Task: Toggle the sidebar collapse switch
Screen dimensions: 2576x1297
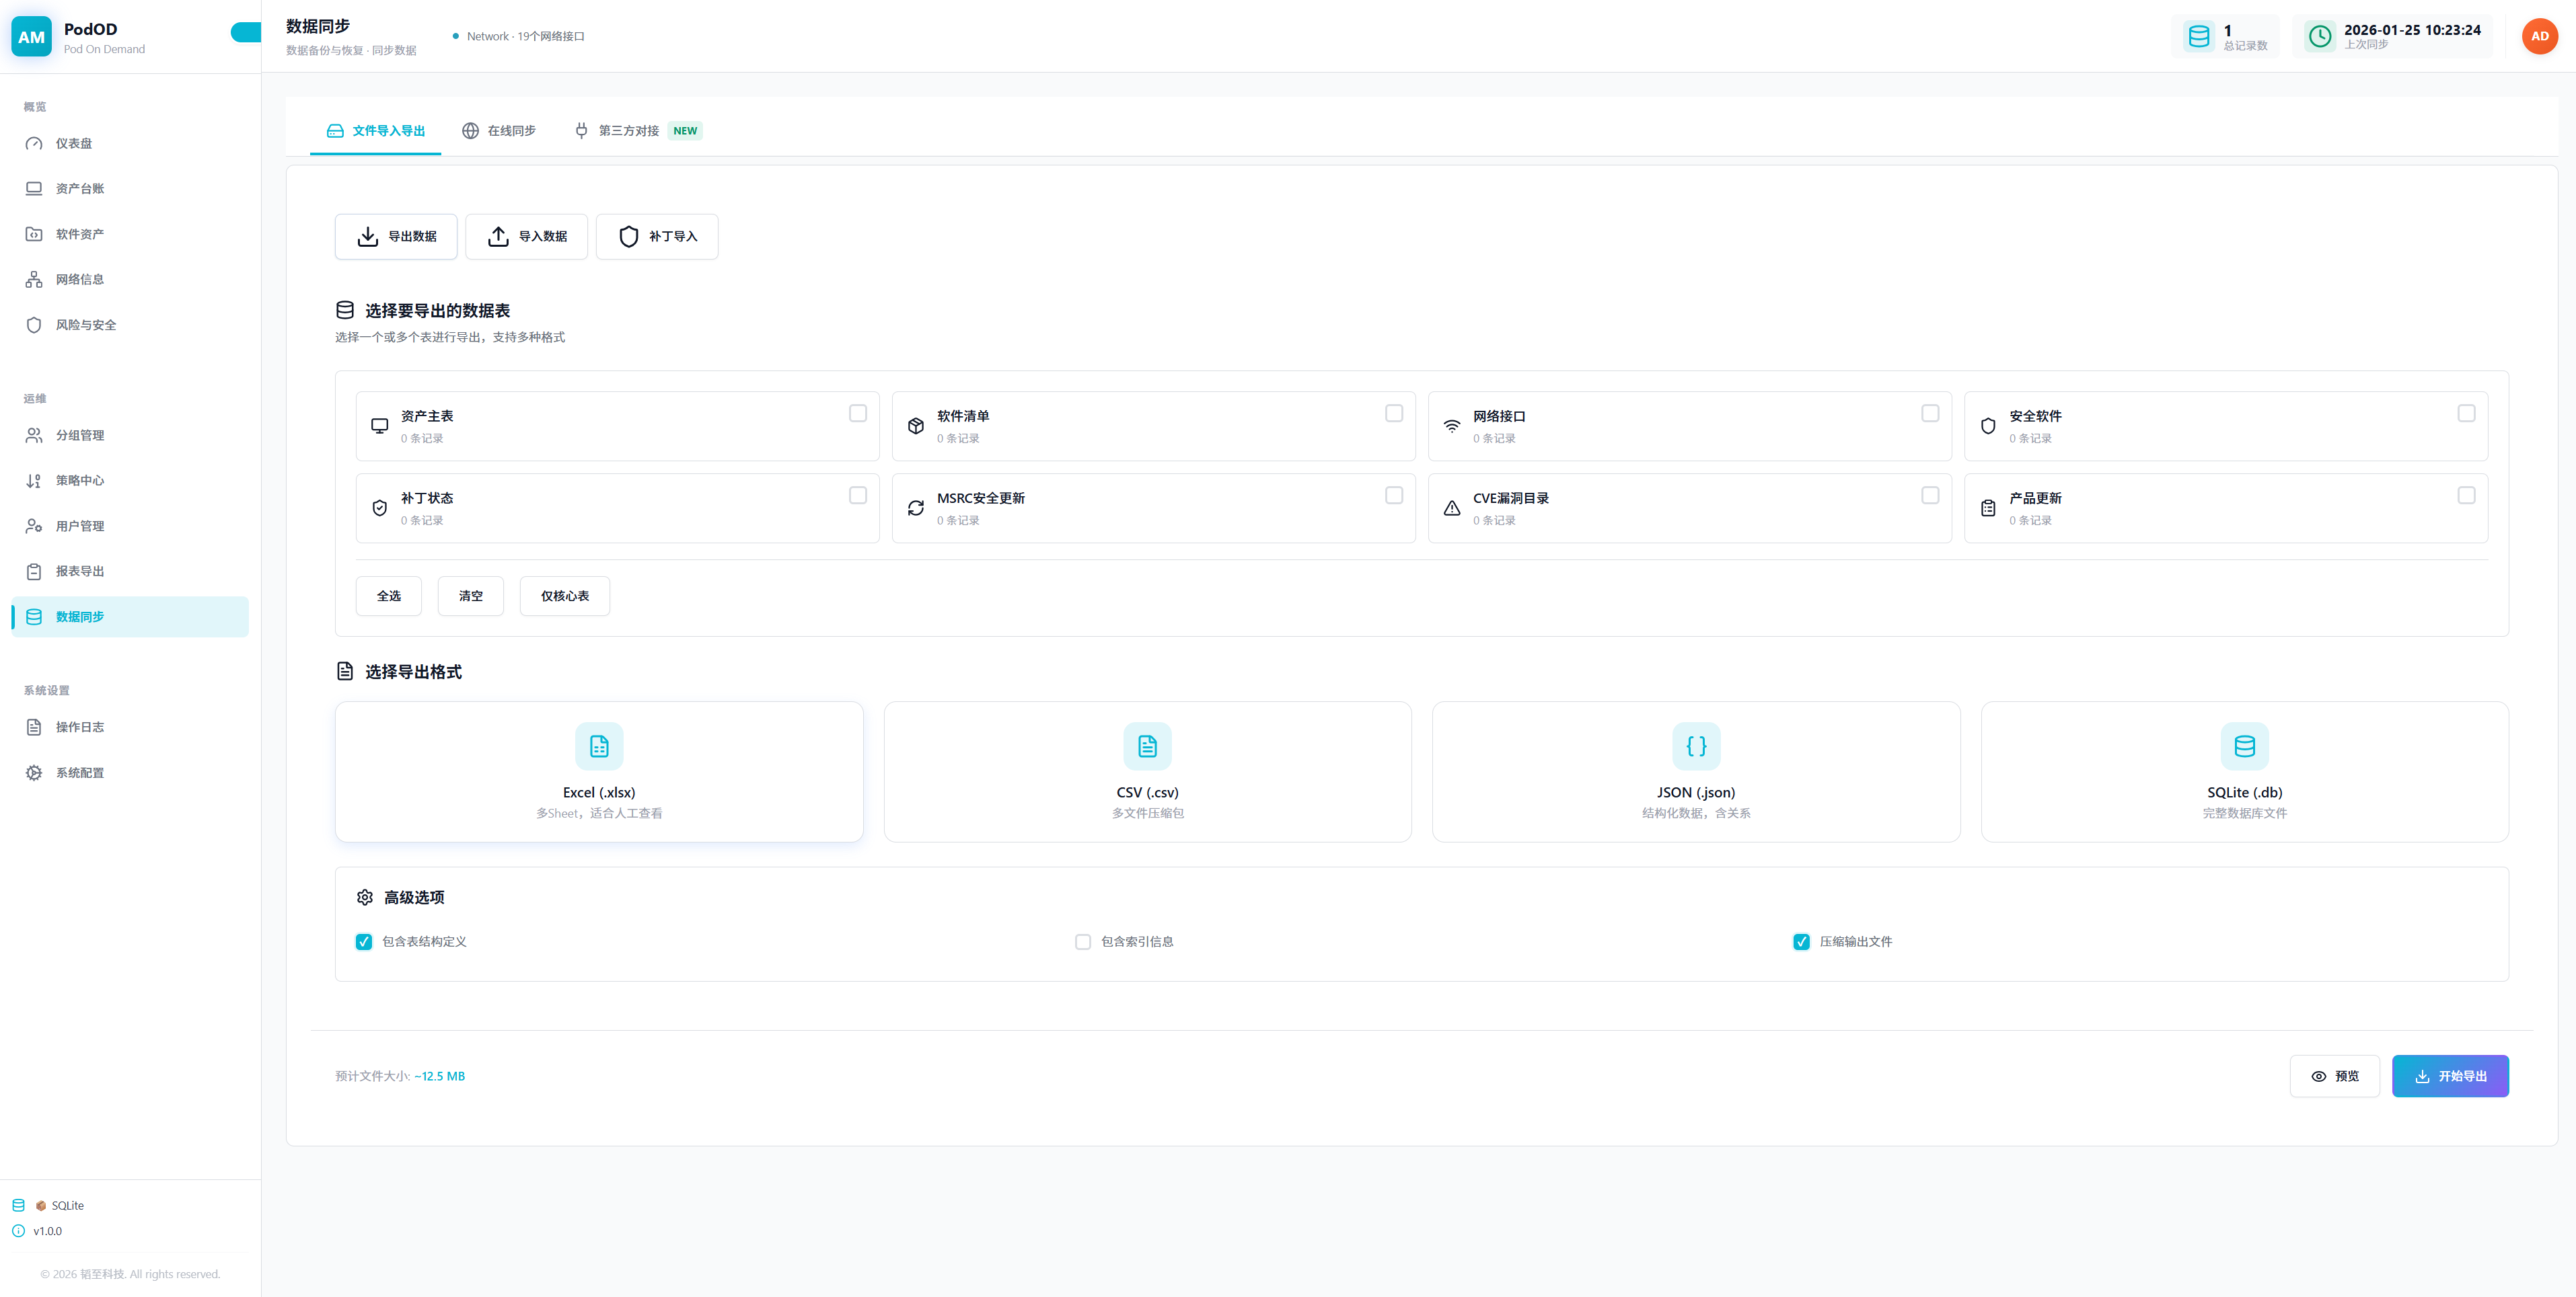Action: coord(245,33)
